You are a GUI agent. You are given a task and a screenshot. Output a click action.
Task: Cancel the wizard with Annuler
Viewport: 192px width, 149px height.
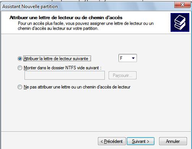173,141
